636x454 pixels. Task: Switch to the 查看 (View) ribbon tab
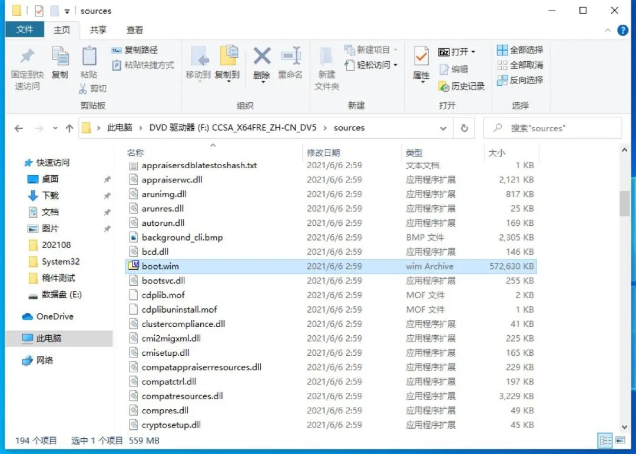tap(134, 30)
